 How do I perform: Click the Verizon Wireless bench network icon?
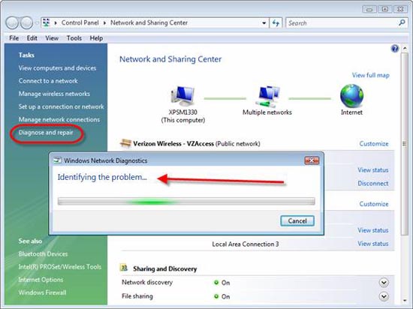[125, 143]
